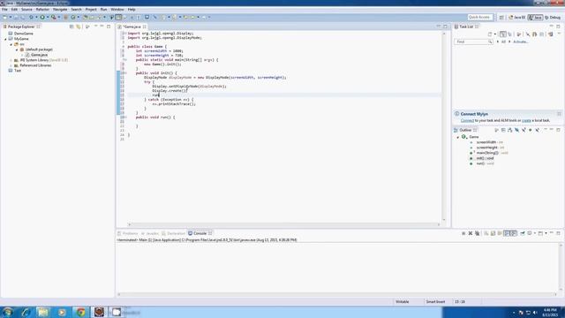Viewport: 565px width, 318px height.
Task: Click the Windows Start button
Action: 7,312
